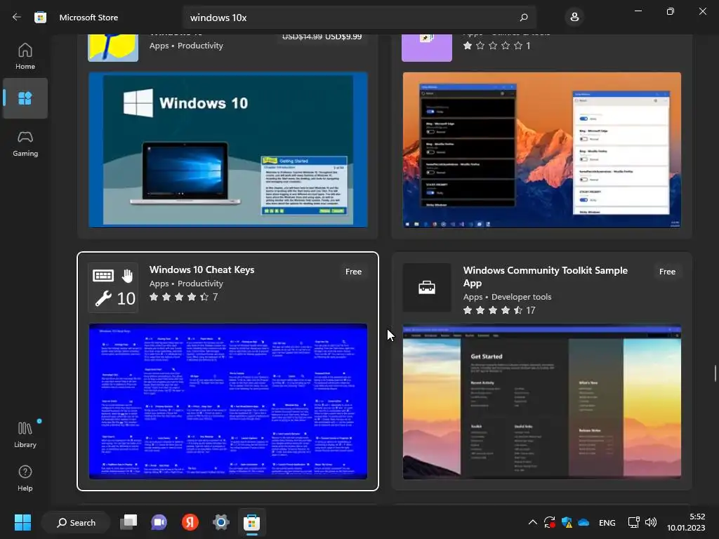Click the Windows Community Toolkit app icon
The height and width of the screenshot is (539, 719).
[427, 287]
